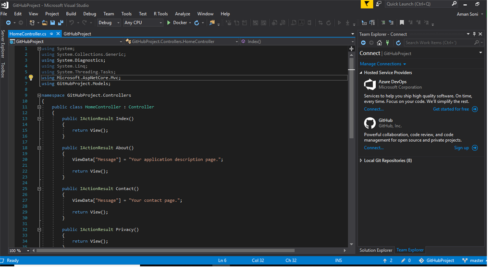Open the Server Explorer side tab
Screen dimensions: 492x270
pos(3,44)
